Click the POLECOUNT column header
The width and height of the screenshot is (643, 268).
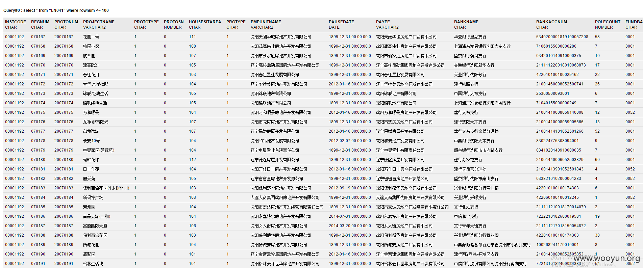pos(608,22)
